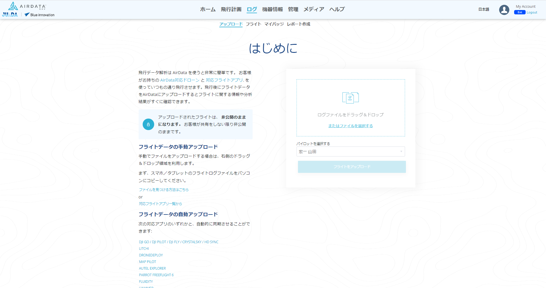Click the log file drag-and-drop area
This screenshot has width=546, height=288.
(x=351, y=108)
